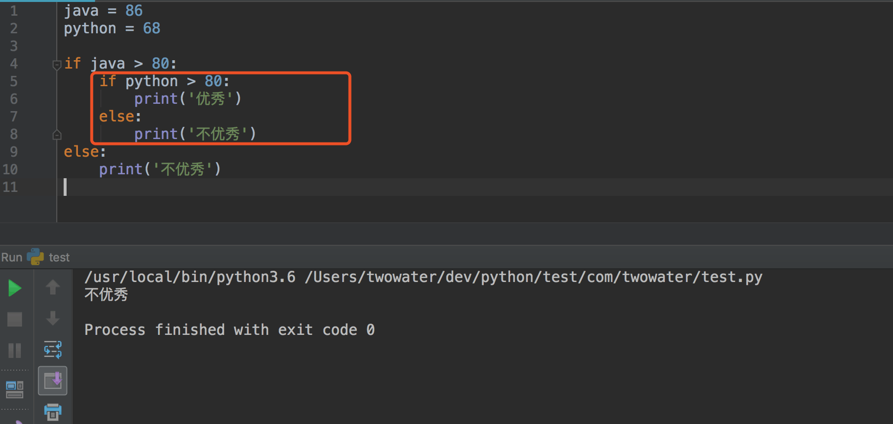
Task: Toggle Soft-Wrap for console output
Action: pos(53,350)
